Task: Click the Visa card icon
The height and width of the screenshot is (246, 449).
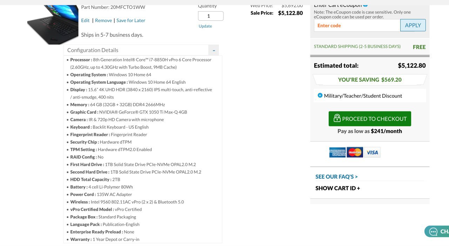Action: [x=372, y=152]
